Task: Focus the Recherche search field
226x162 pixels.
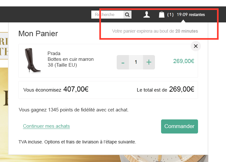Action: pyautogui.click(x=107, y=15)
